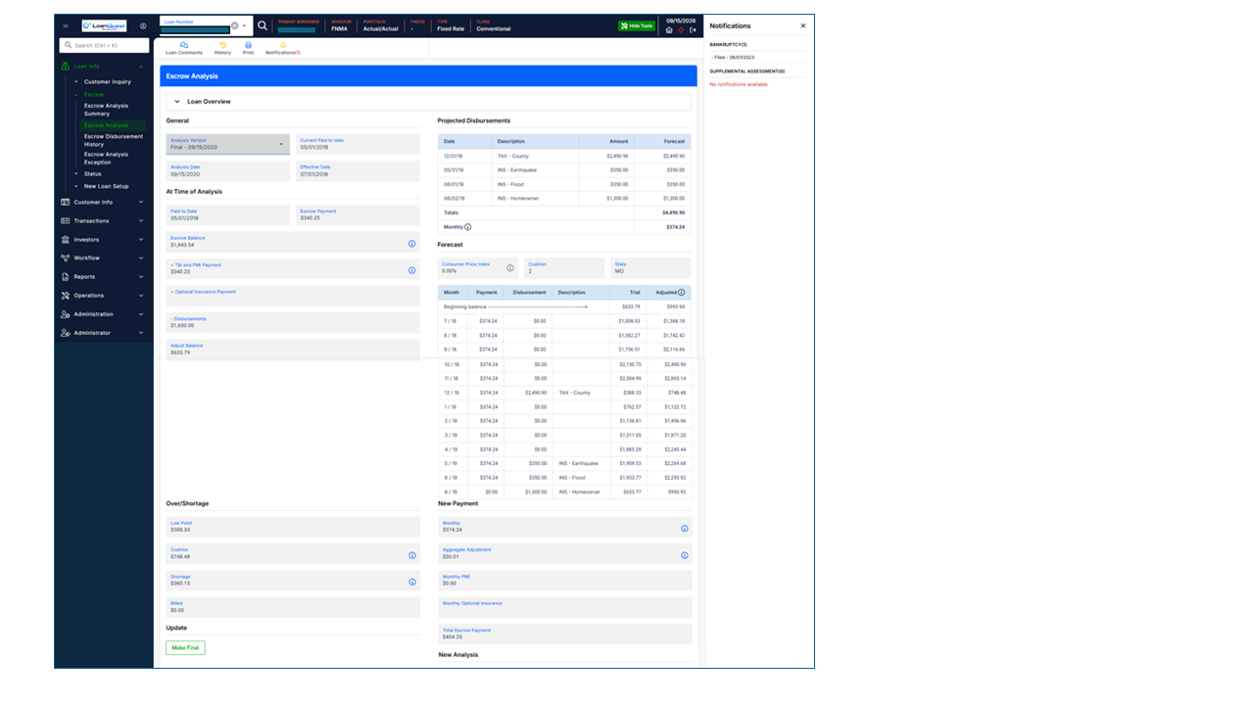Expand the Operations sidebar menu

[143, 296]
